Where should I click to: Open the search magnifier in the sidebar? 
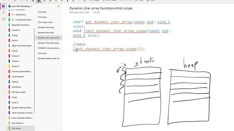(x=3, y=13)
